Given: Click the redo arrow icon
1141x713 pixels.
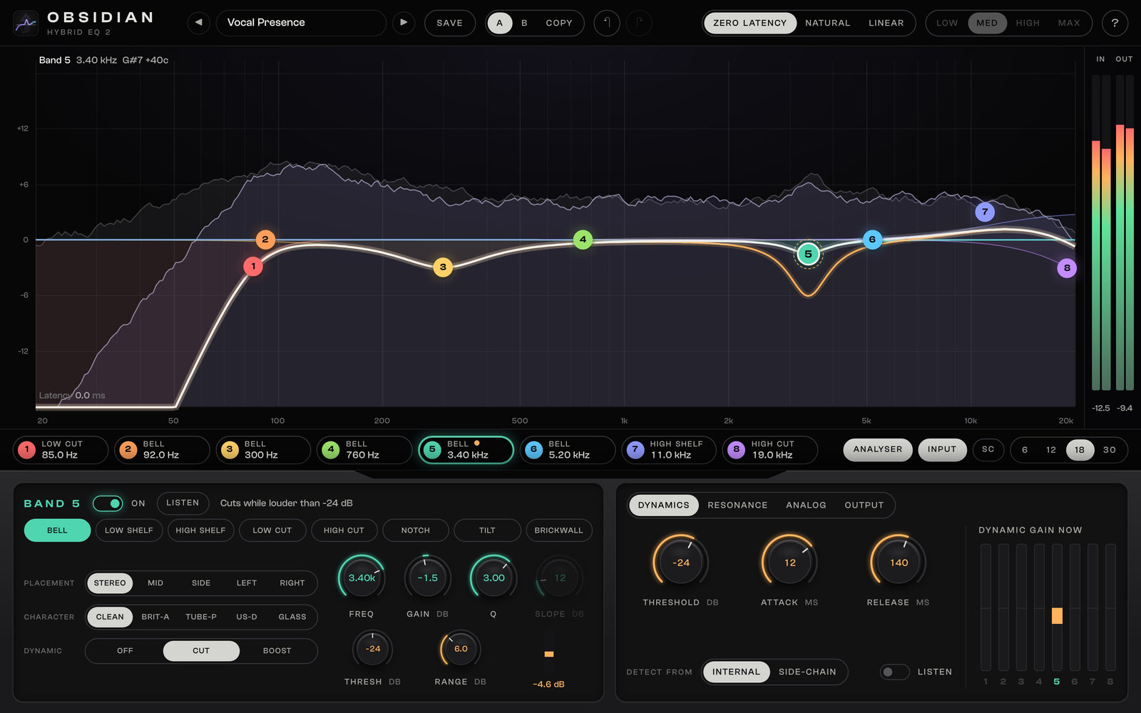Looking at the screenshot, I should (640, 23).
